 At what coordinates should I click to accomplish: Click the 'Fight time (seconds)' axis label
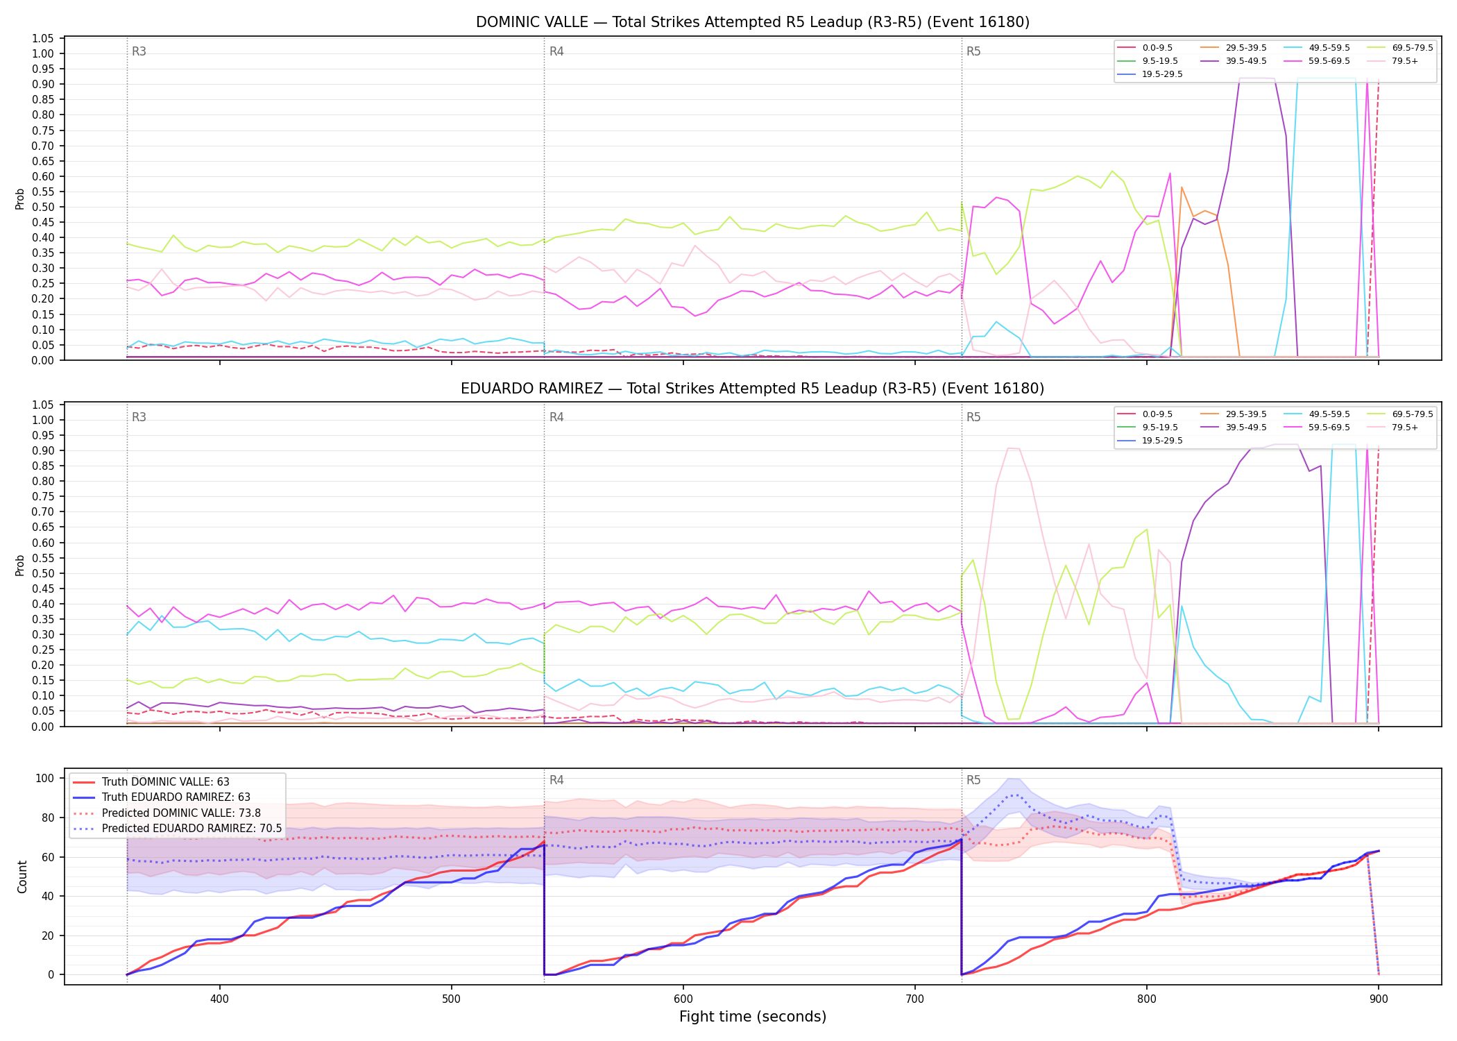pos(753,1017)
